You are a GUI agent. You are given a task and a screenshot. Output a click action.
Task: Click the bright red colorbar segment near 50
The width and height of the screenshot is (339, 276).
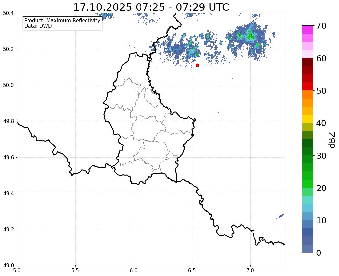pos(308,86)
